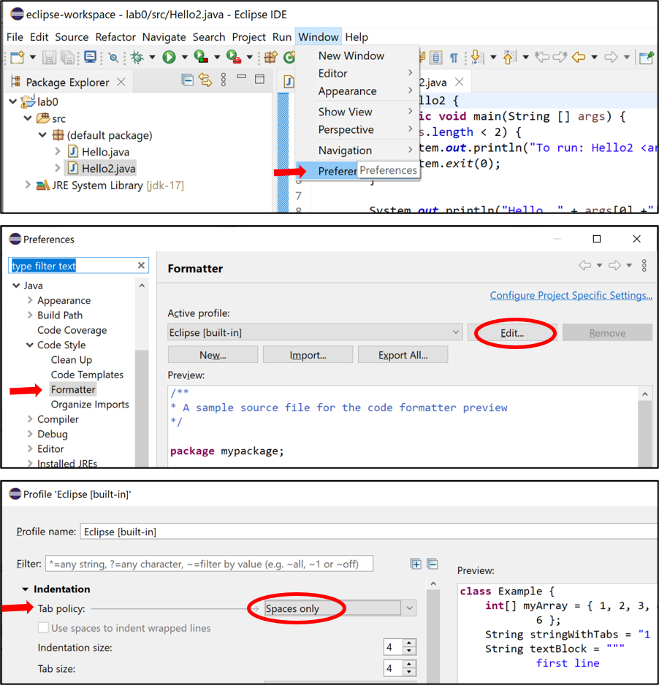Expand Compiler in Preferences tree
659x685 pixels.
[x=30, y=419]
